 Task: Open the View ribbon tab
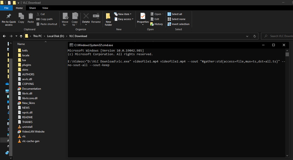tap(45, 8)
